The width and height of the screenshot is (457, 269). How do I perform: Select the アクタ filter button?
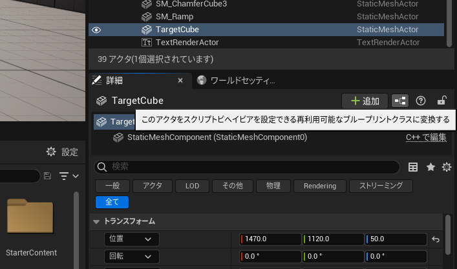(153, 186)
